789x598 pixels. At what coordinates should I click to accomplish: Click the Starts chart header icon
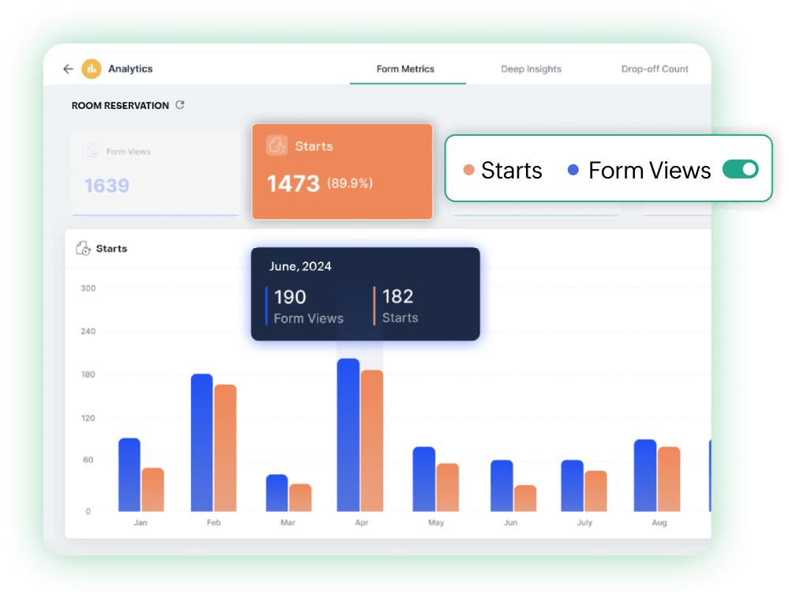coord(83,248)
